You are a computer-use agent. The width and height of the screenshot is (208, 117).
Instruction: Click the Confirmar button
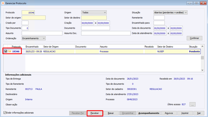pos(194,38)
